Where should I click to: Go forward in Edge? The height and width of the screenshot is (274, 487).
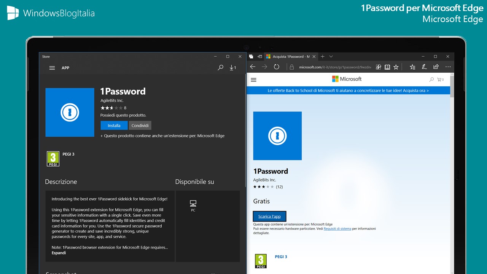coord(264,67)
